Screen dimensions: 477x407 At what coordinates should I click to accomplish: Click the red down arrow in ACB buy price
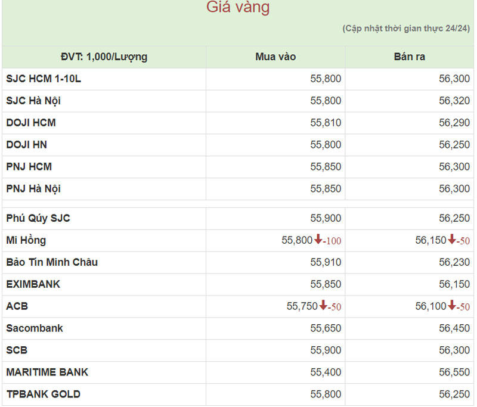click(x=323, y=306)
